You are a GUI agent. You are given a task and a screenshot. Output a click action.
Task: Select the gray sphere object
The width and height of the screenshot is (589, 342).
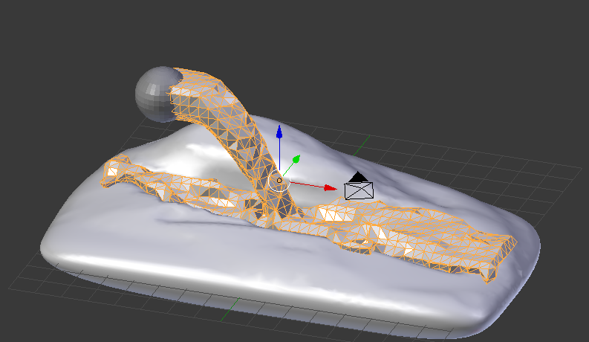(152, 94)
